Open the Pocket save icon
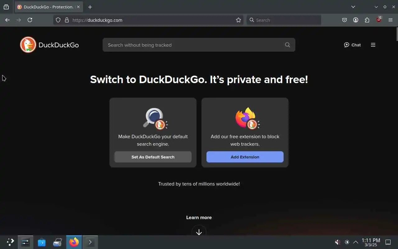 click(345, 20)
